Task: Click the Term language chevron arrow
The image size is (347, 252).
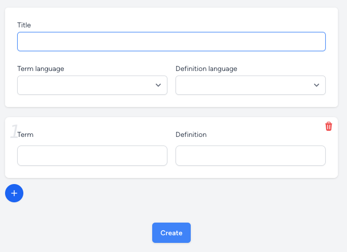Action: [x=158, y=85]
